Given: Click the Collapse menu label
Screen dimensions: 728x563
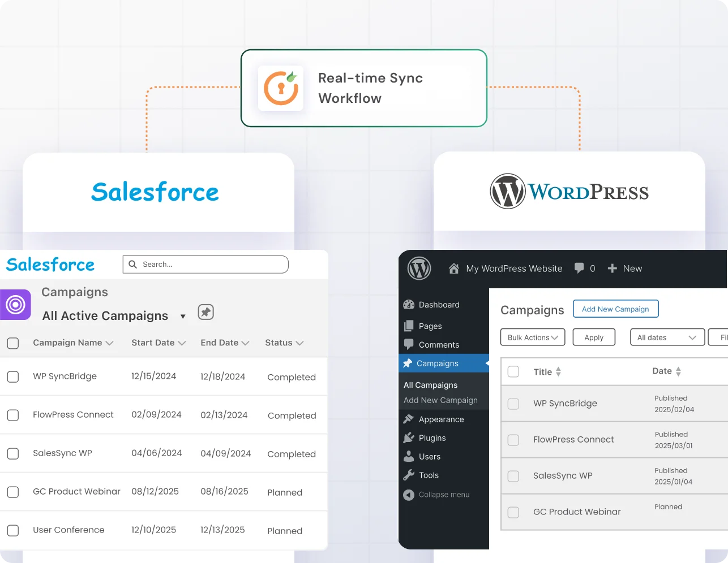Looking at the screenshot, I should [x=444, y=495].
